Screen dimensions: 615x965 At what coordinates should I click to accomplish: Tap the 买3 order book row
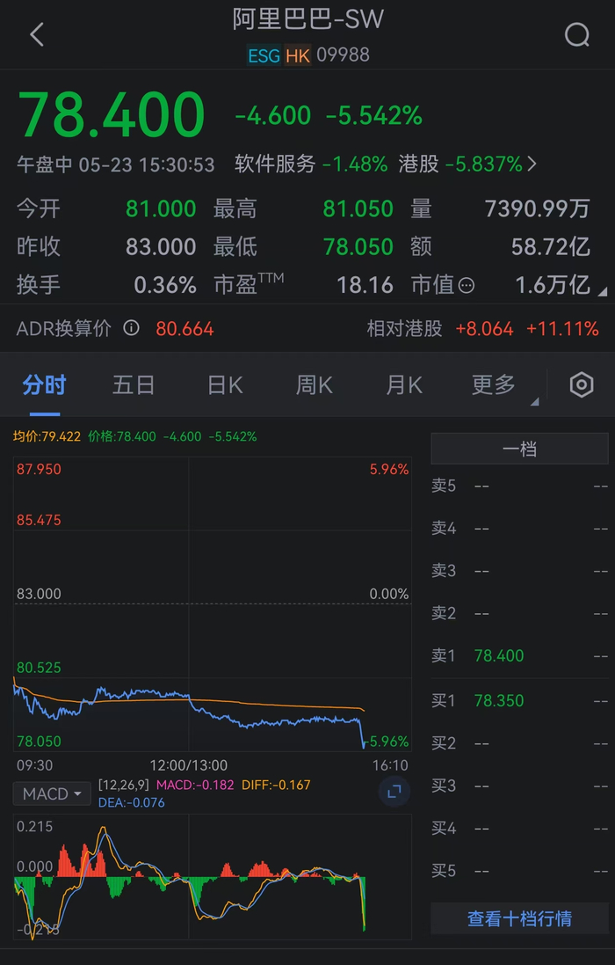click(x=520, y=786)
